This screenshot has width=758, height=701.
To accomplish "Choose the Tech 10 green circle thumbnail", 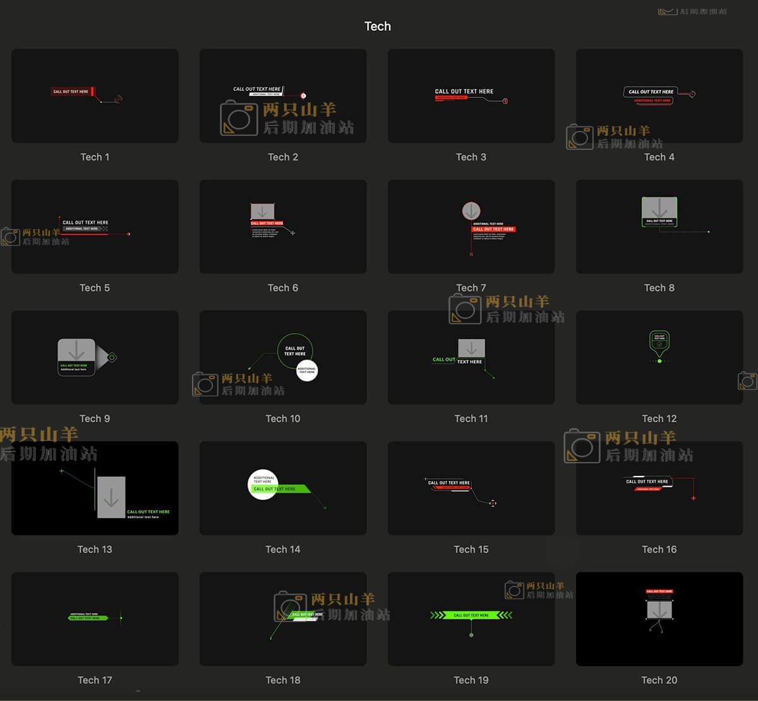I will tap(283, 358).
